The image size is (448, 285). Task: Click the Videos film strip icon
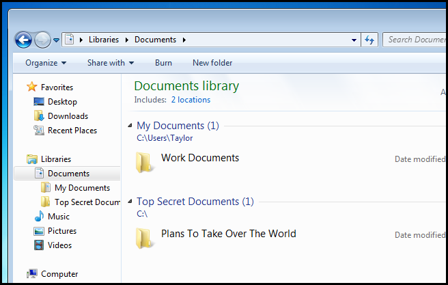coord(39,245)
